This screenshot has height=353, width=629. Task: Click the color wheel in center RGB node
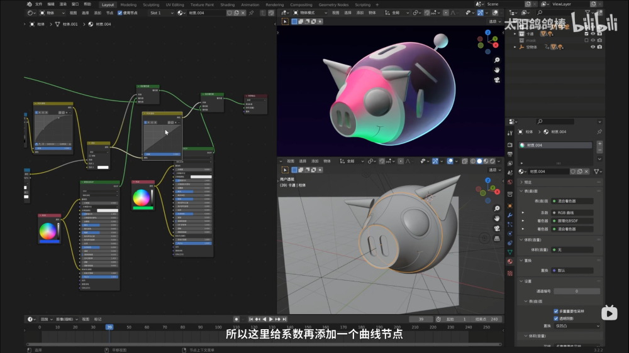(141, 197)
